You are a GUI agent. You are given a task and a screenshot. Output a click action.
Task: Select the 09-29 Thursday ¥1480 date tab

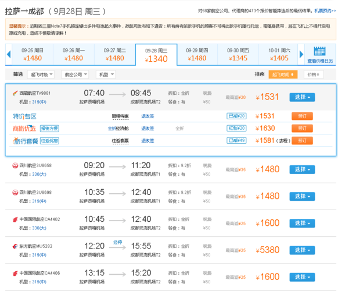pos(197,55)
